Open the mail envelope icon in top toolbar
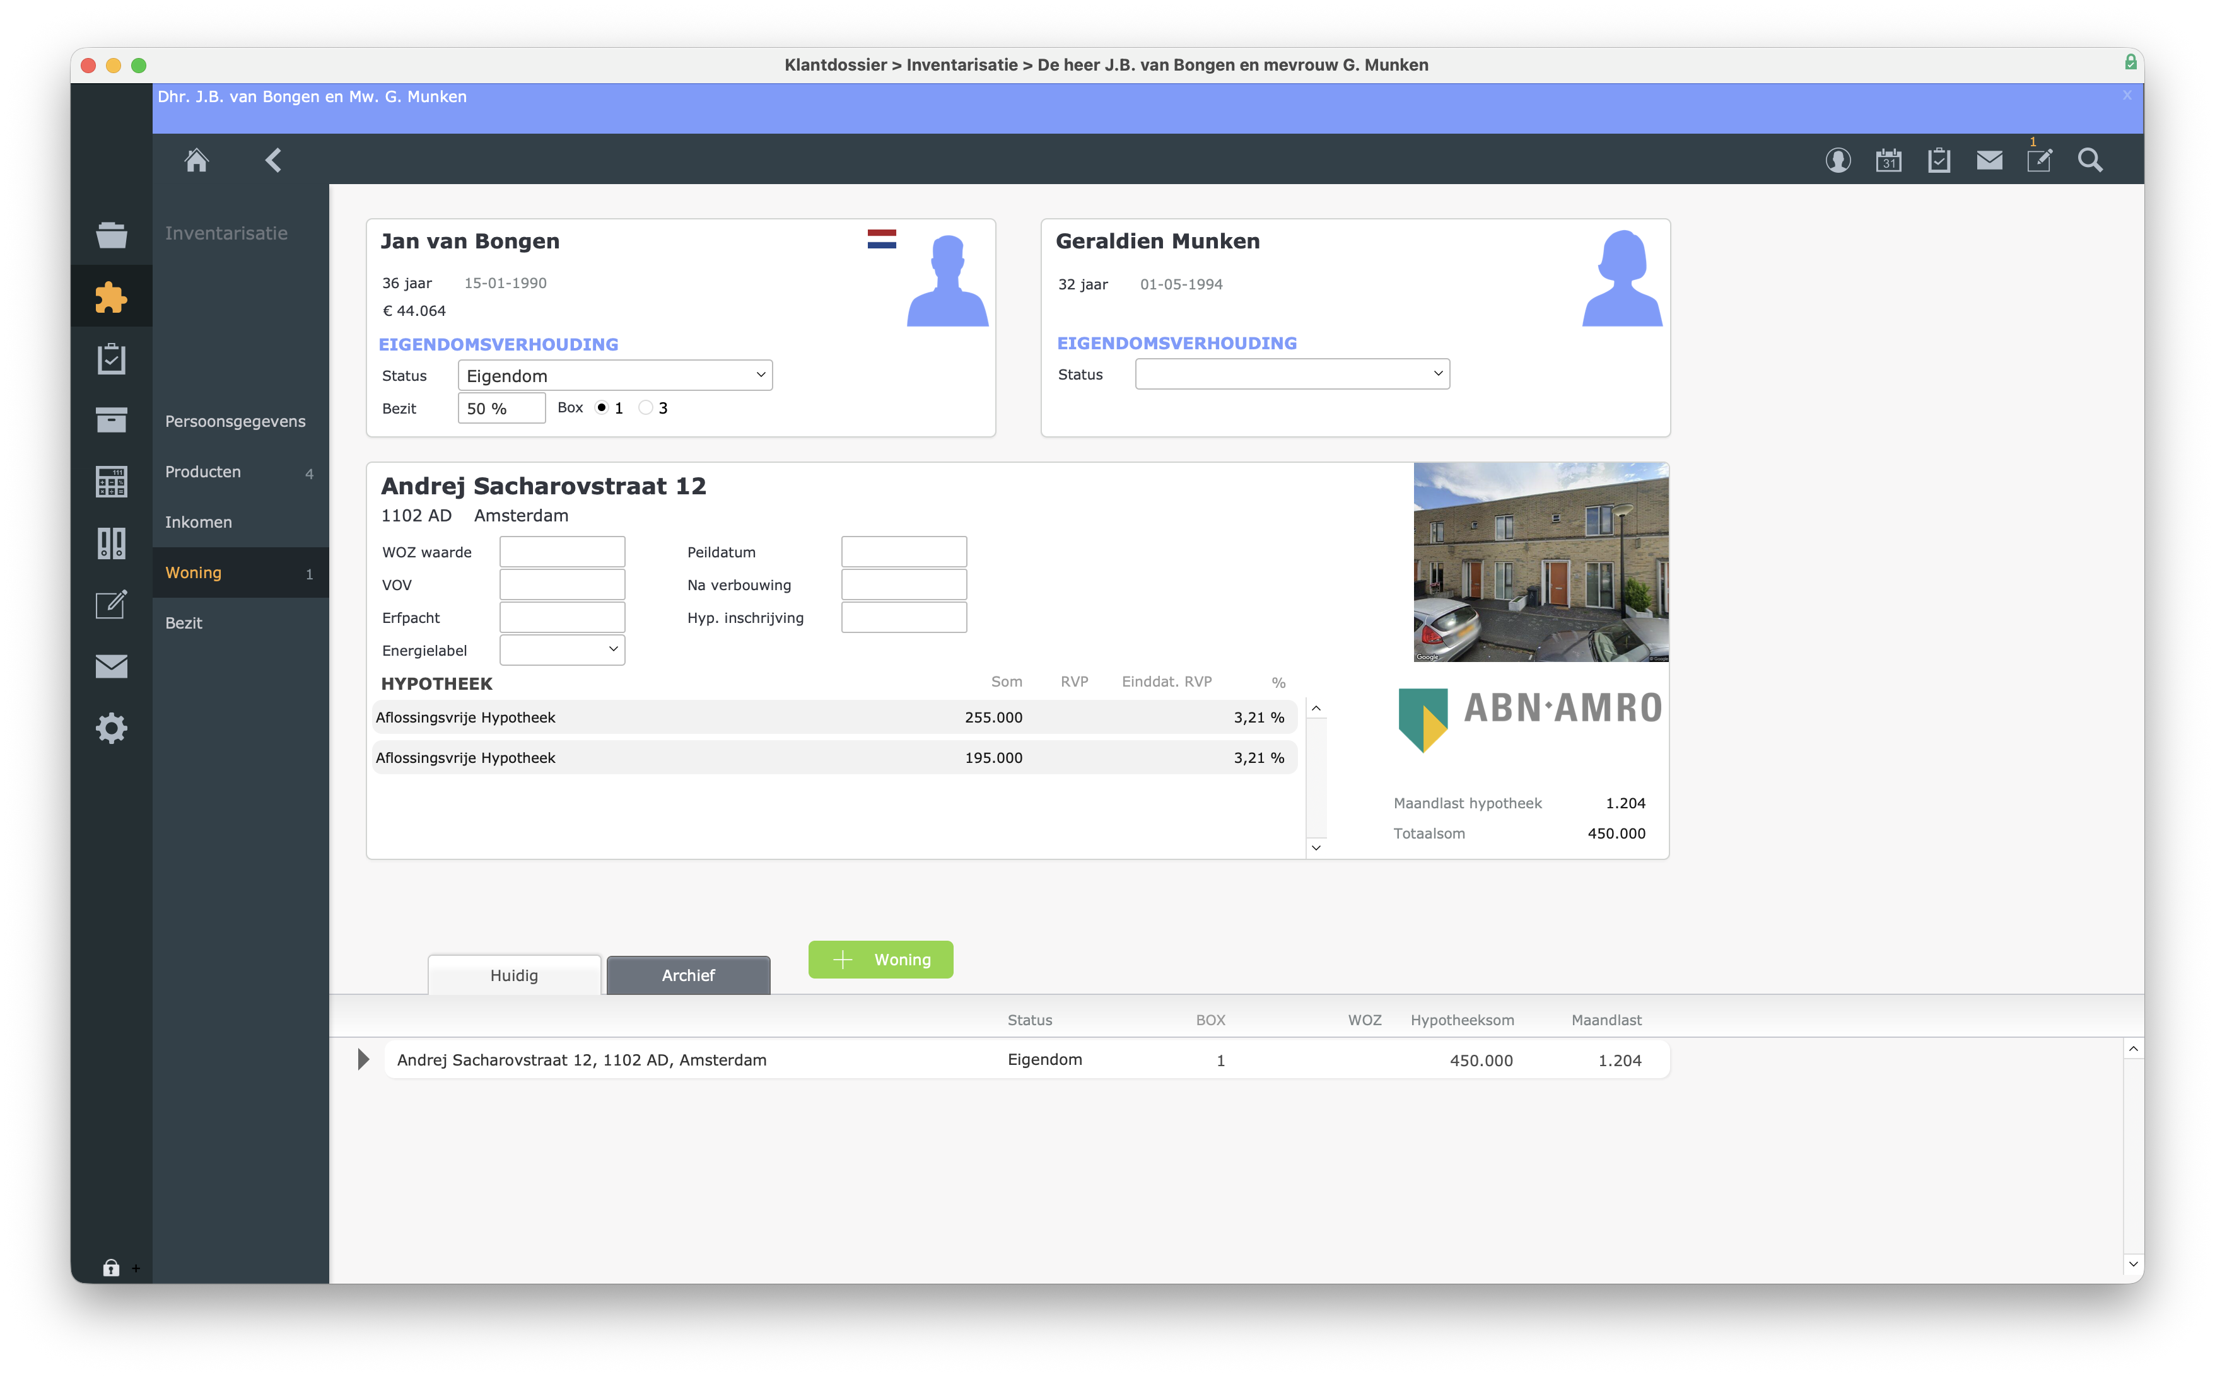 coord(1989,160)
